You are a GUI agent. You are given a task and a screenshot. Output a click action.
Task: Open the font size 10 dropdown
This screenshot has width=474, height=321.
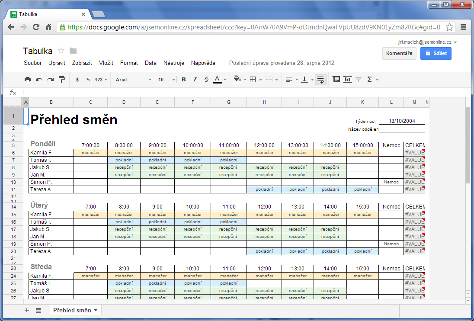click(166, 80)
